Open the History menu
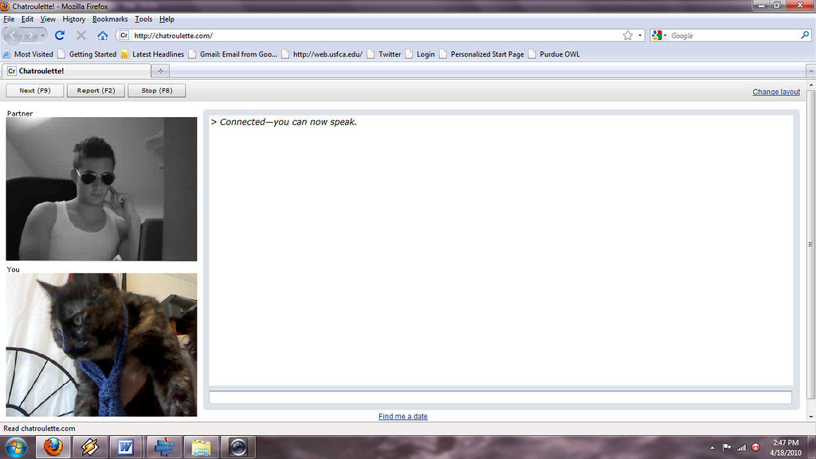816x459 pixels. tap(73, 19)
